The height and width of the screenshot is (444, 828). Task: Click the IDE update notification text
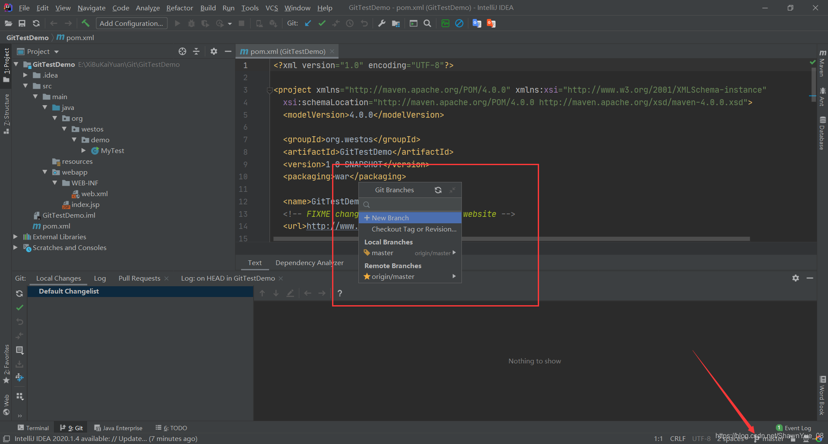pos(106,439)
